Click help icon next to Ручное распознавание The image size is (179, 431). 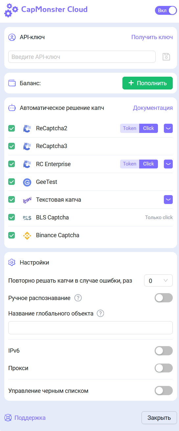pos(78,298)
